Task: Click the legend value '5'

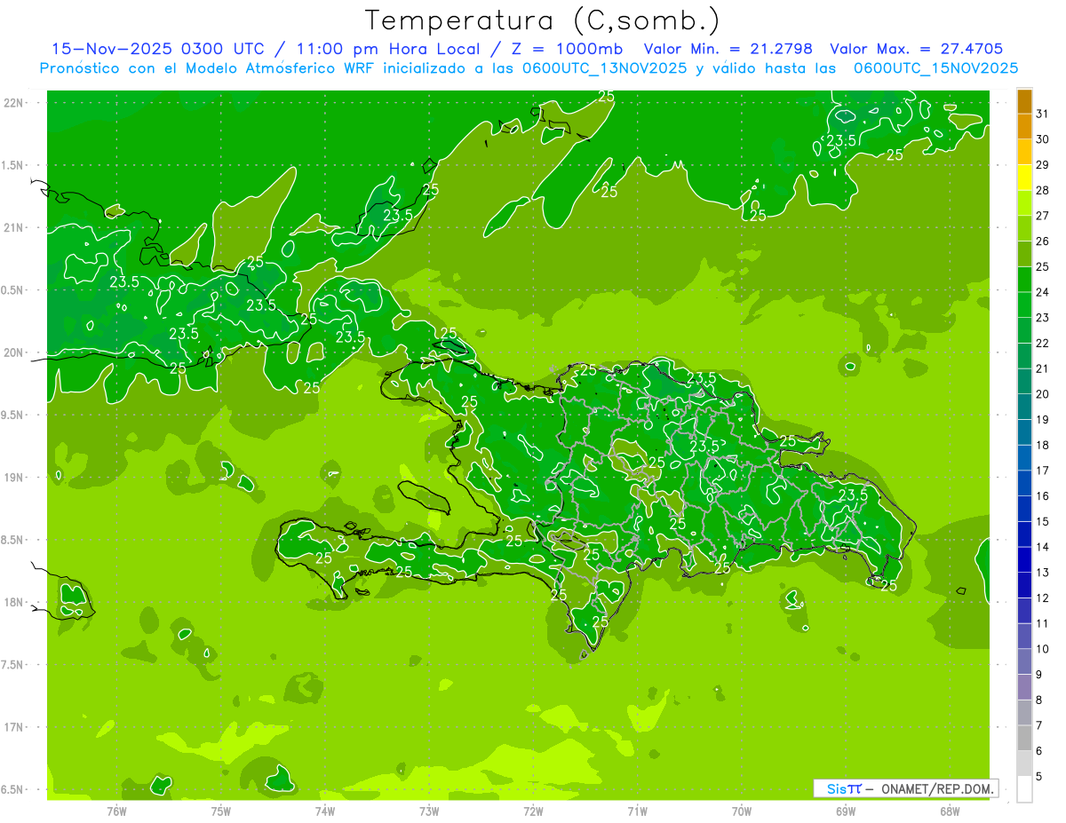Action: pyautogui.click(x=1039, y=777)
